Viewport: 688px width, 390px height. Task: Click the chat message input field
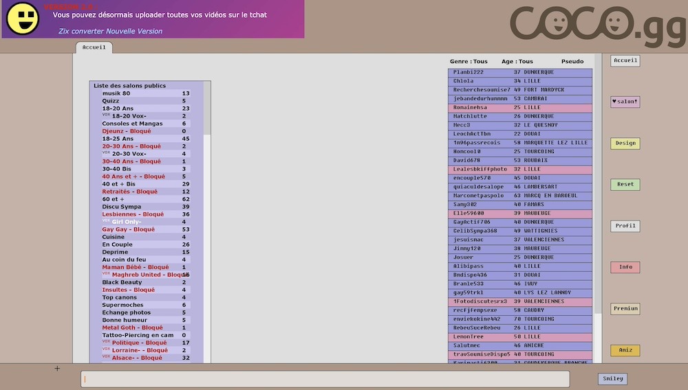[325, 379]
